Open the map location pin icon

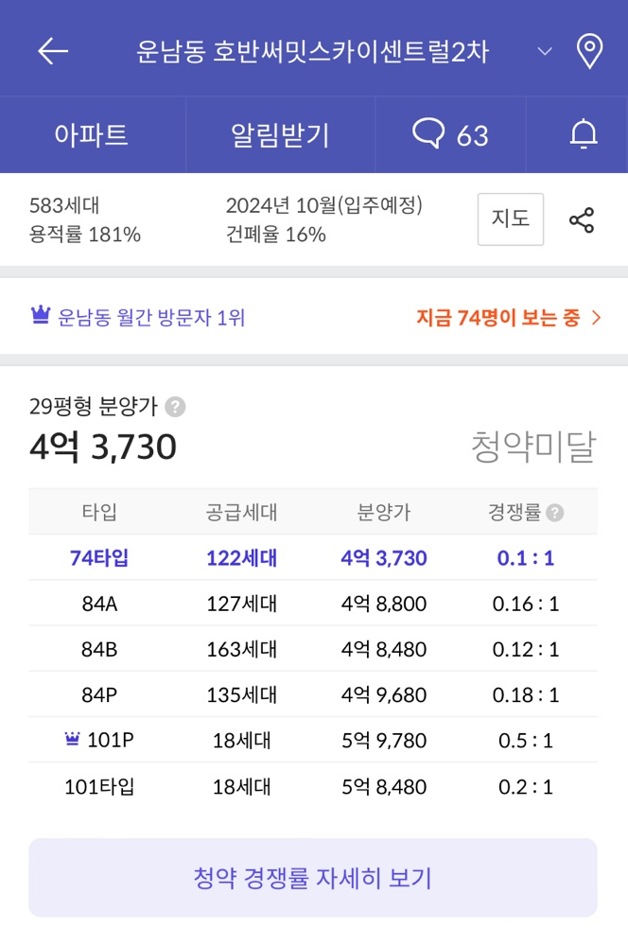click(589, 51)
